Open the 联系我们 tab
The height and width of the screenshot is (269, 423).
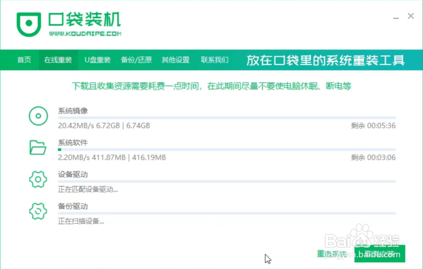pyautogui.click(x=215, y=60)
